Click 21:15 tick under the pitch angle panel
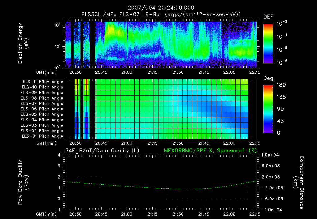317x219 pixels. (x=153, y=144)
